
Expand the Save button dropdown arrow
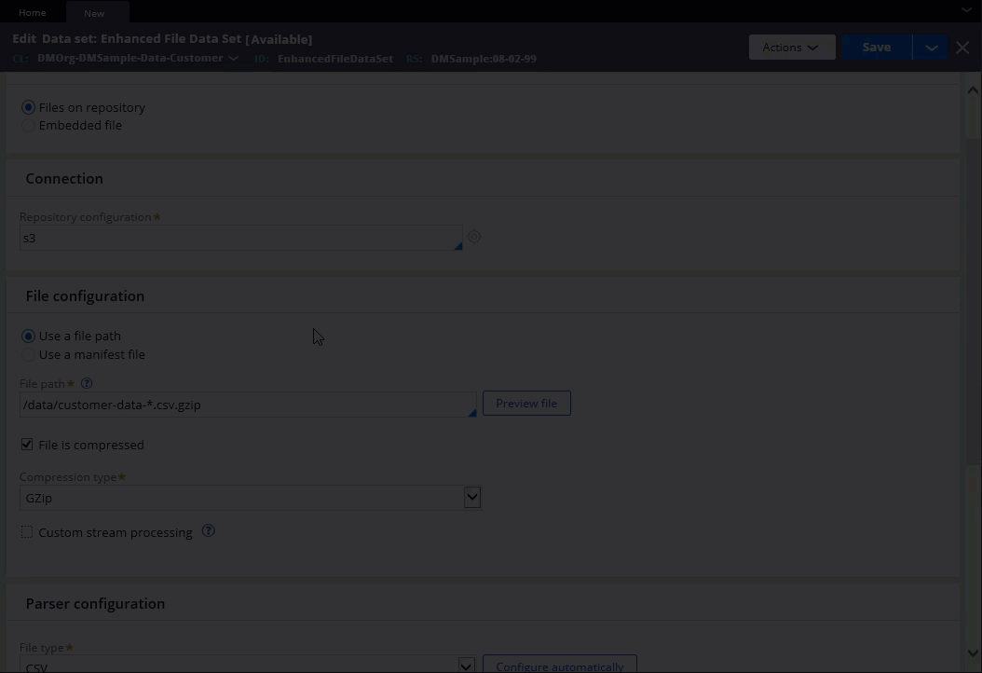930,48
